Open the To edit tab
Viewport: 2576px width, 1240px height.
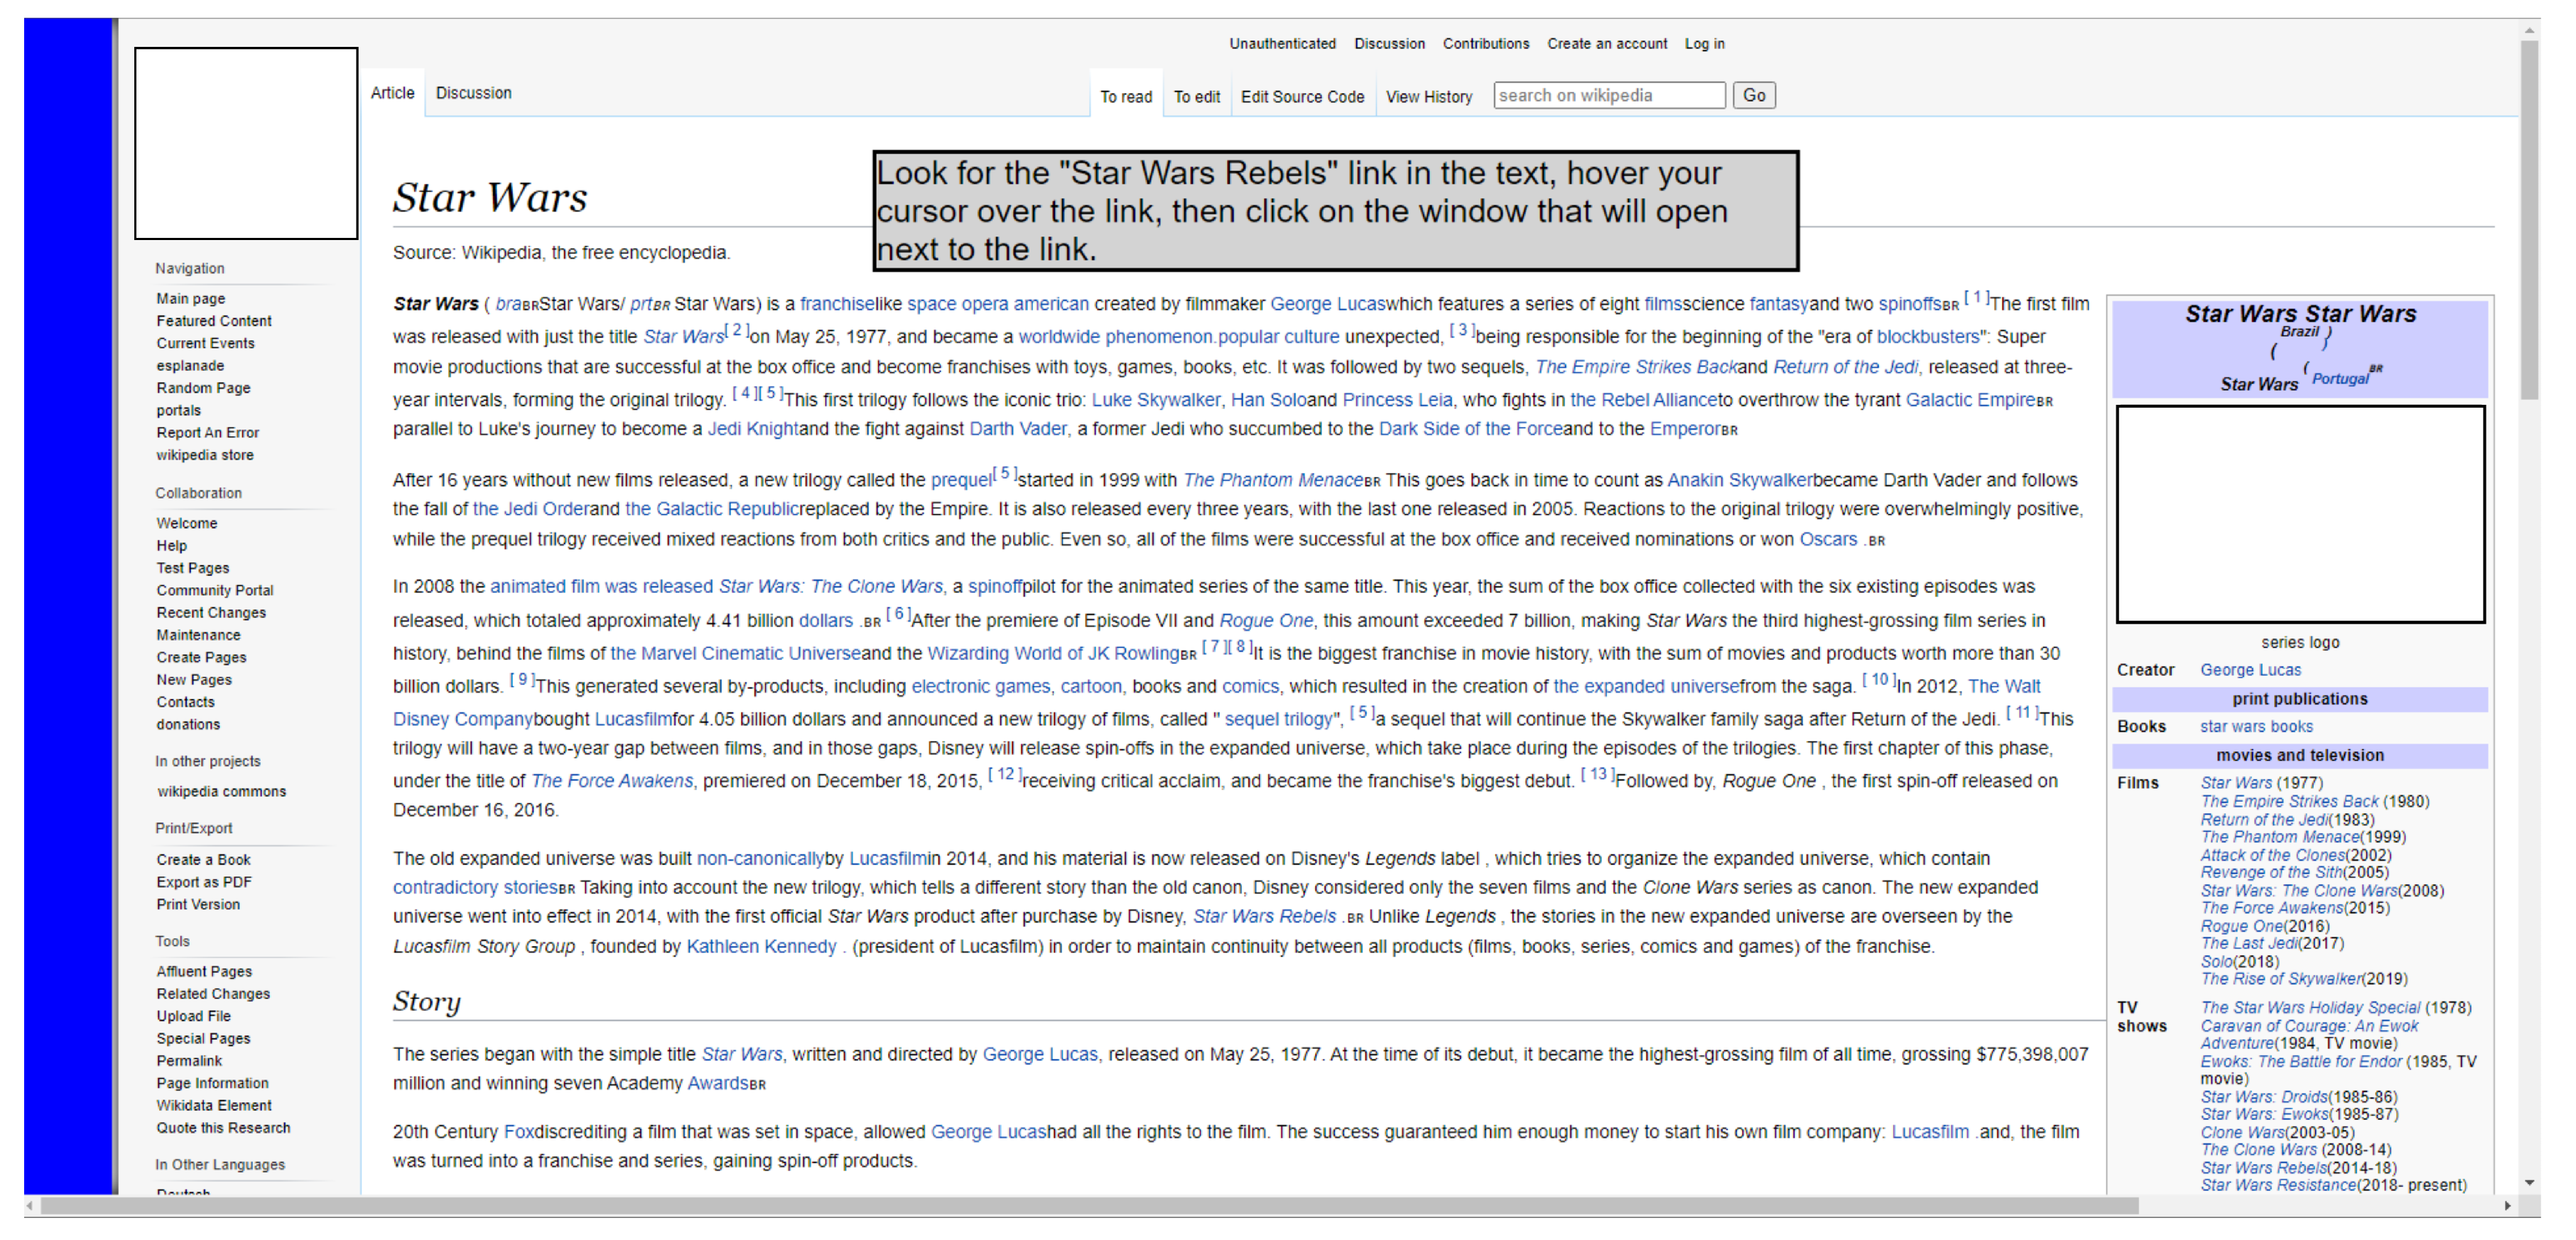(x=1196, y=97)
